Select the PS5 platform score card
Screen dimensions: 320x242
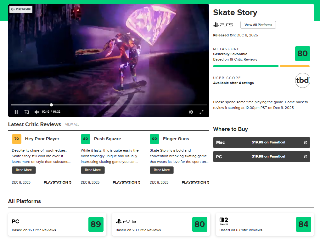161,224
